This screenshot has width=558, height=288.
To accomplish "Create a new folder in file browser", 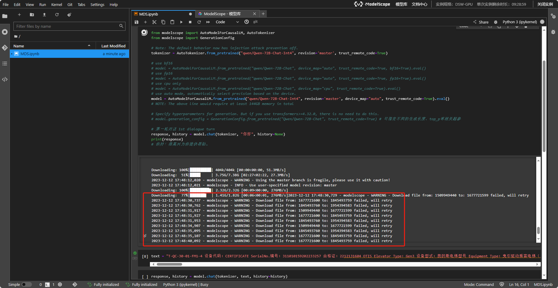I will pos(32,15).
